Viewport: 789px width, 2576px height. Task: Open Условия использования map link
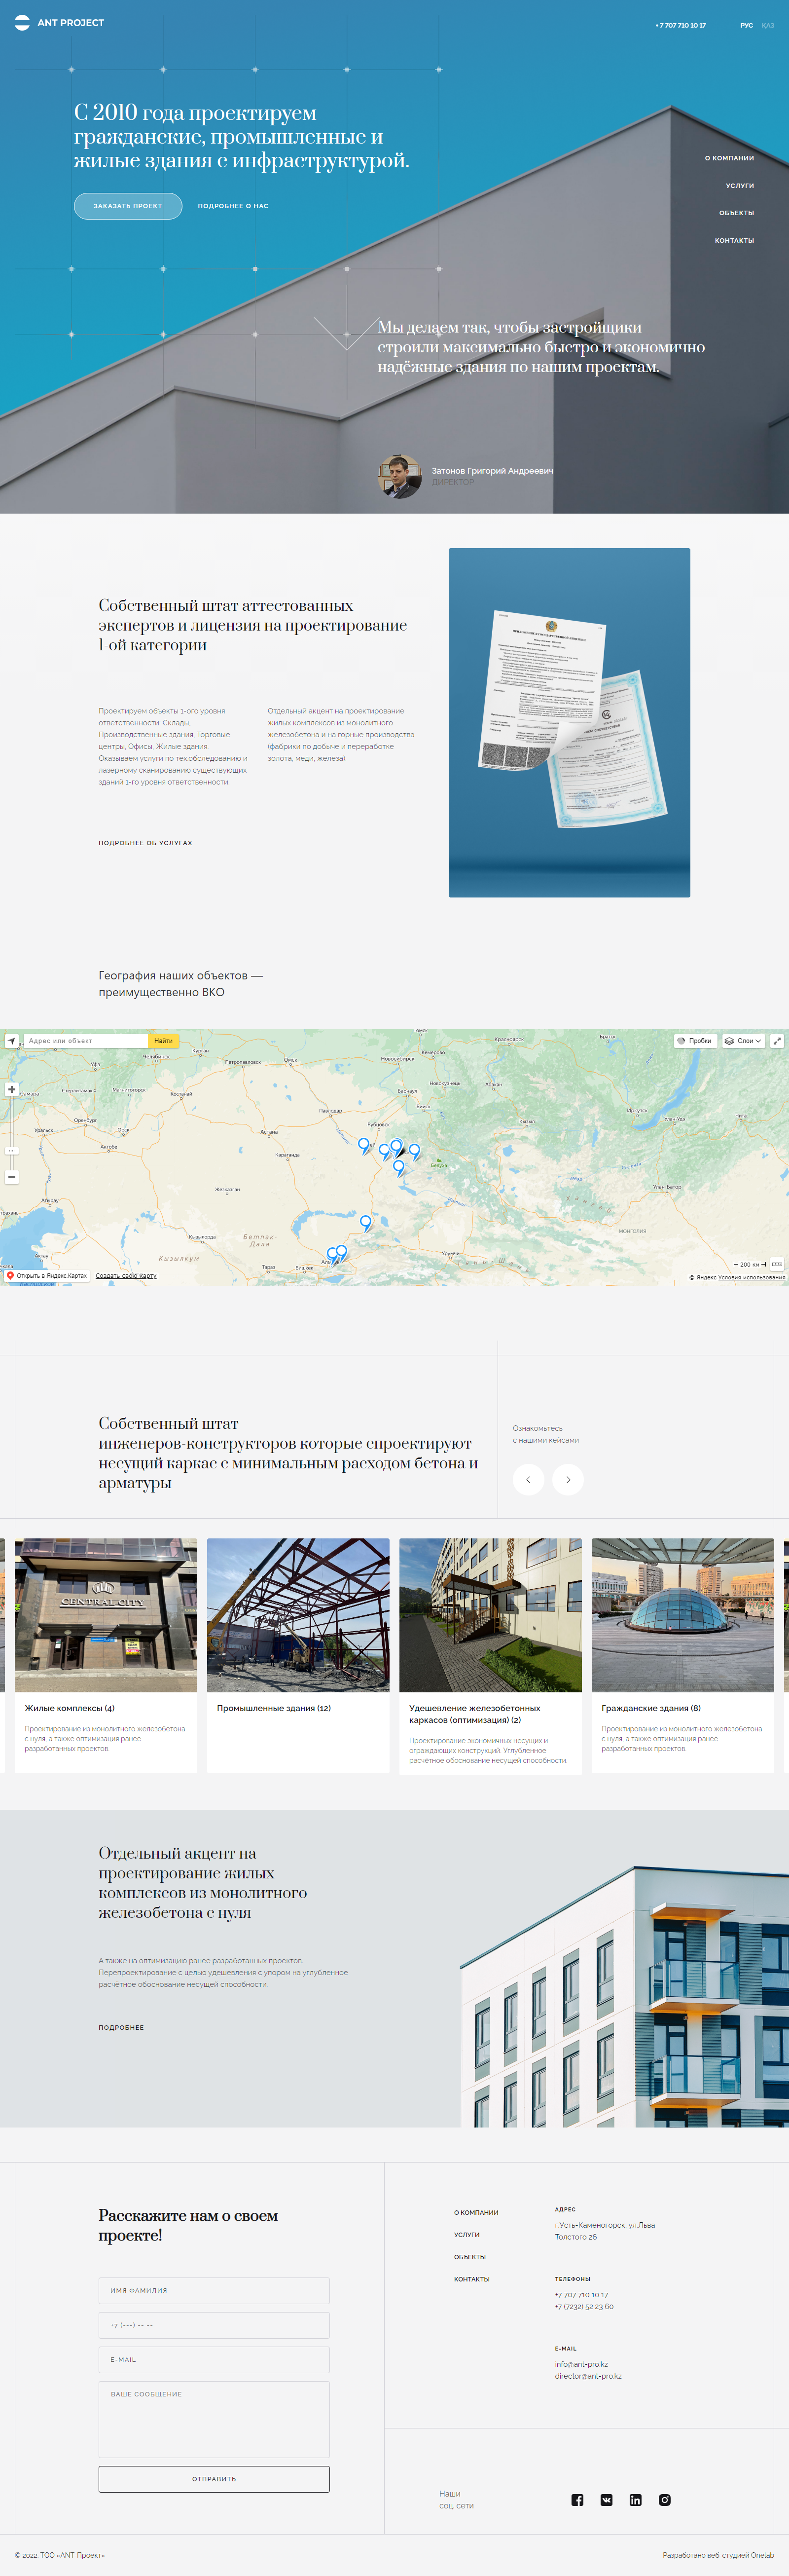click(x=751, y=1278)
